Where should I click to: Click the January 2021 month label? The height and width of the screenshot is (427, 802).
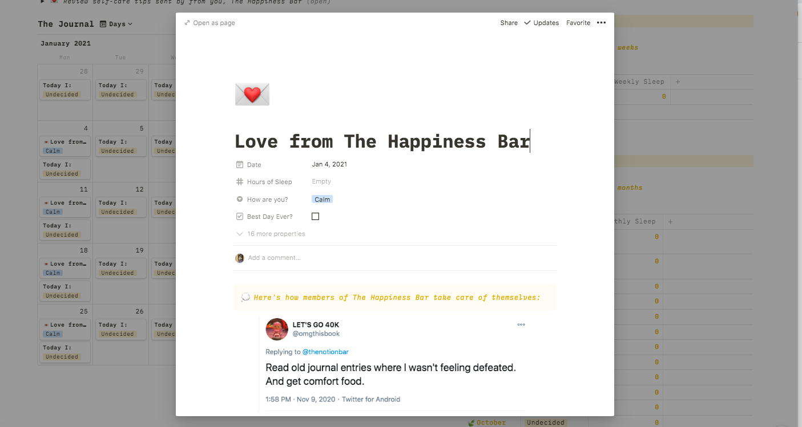click(x=66, y=43)
